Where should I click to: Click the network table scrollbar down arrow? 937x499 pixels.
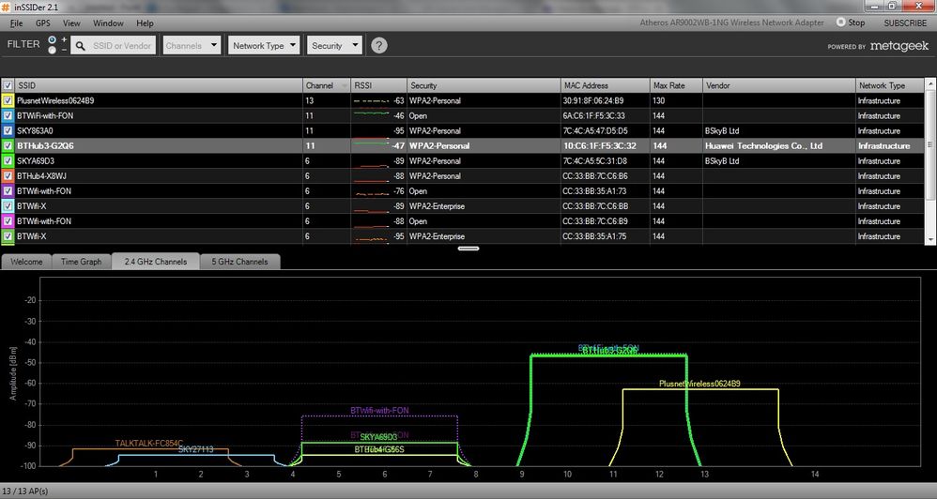click(930, 239)
